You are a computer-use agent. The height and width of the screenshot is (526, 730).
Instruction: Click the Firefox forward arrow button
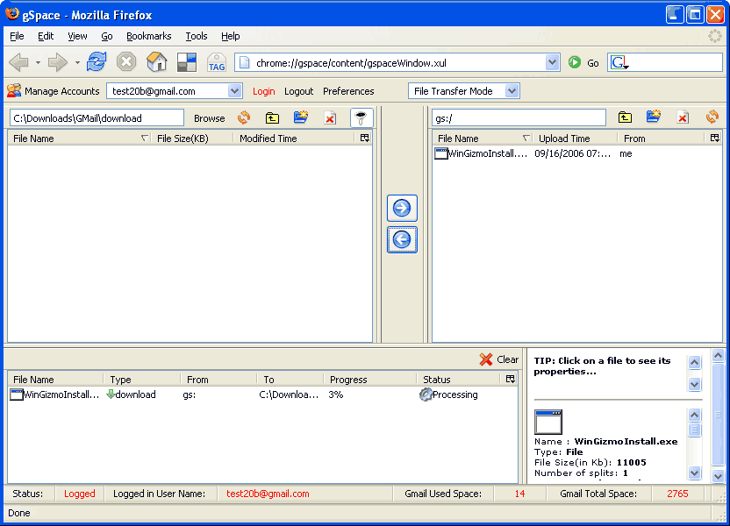pyautogui.click(x=58, y=62)
